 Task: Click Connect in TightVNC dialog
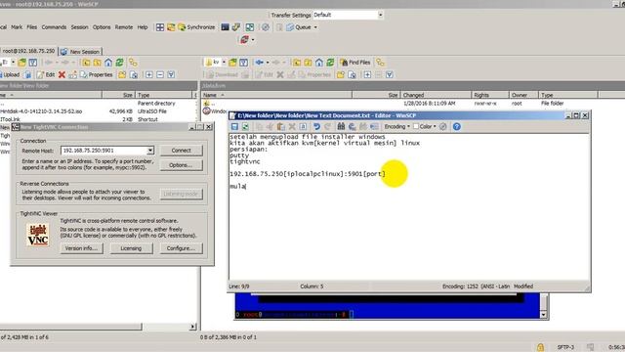(182, 151)
